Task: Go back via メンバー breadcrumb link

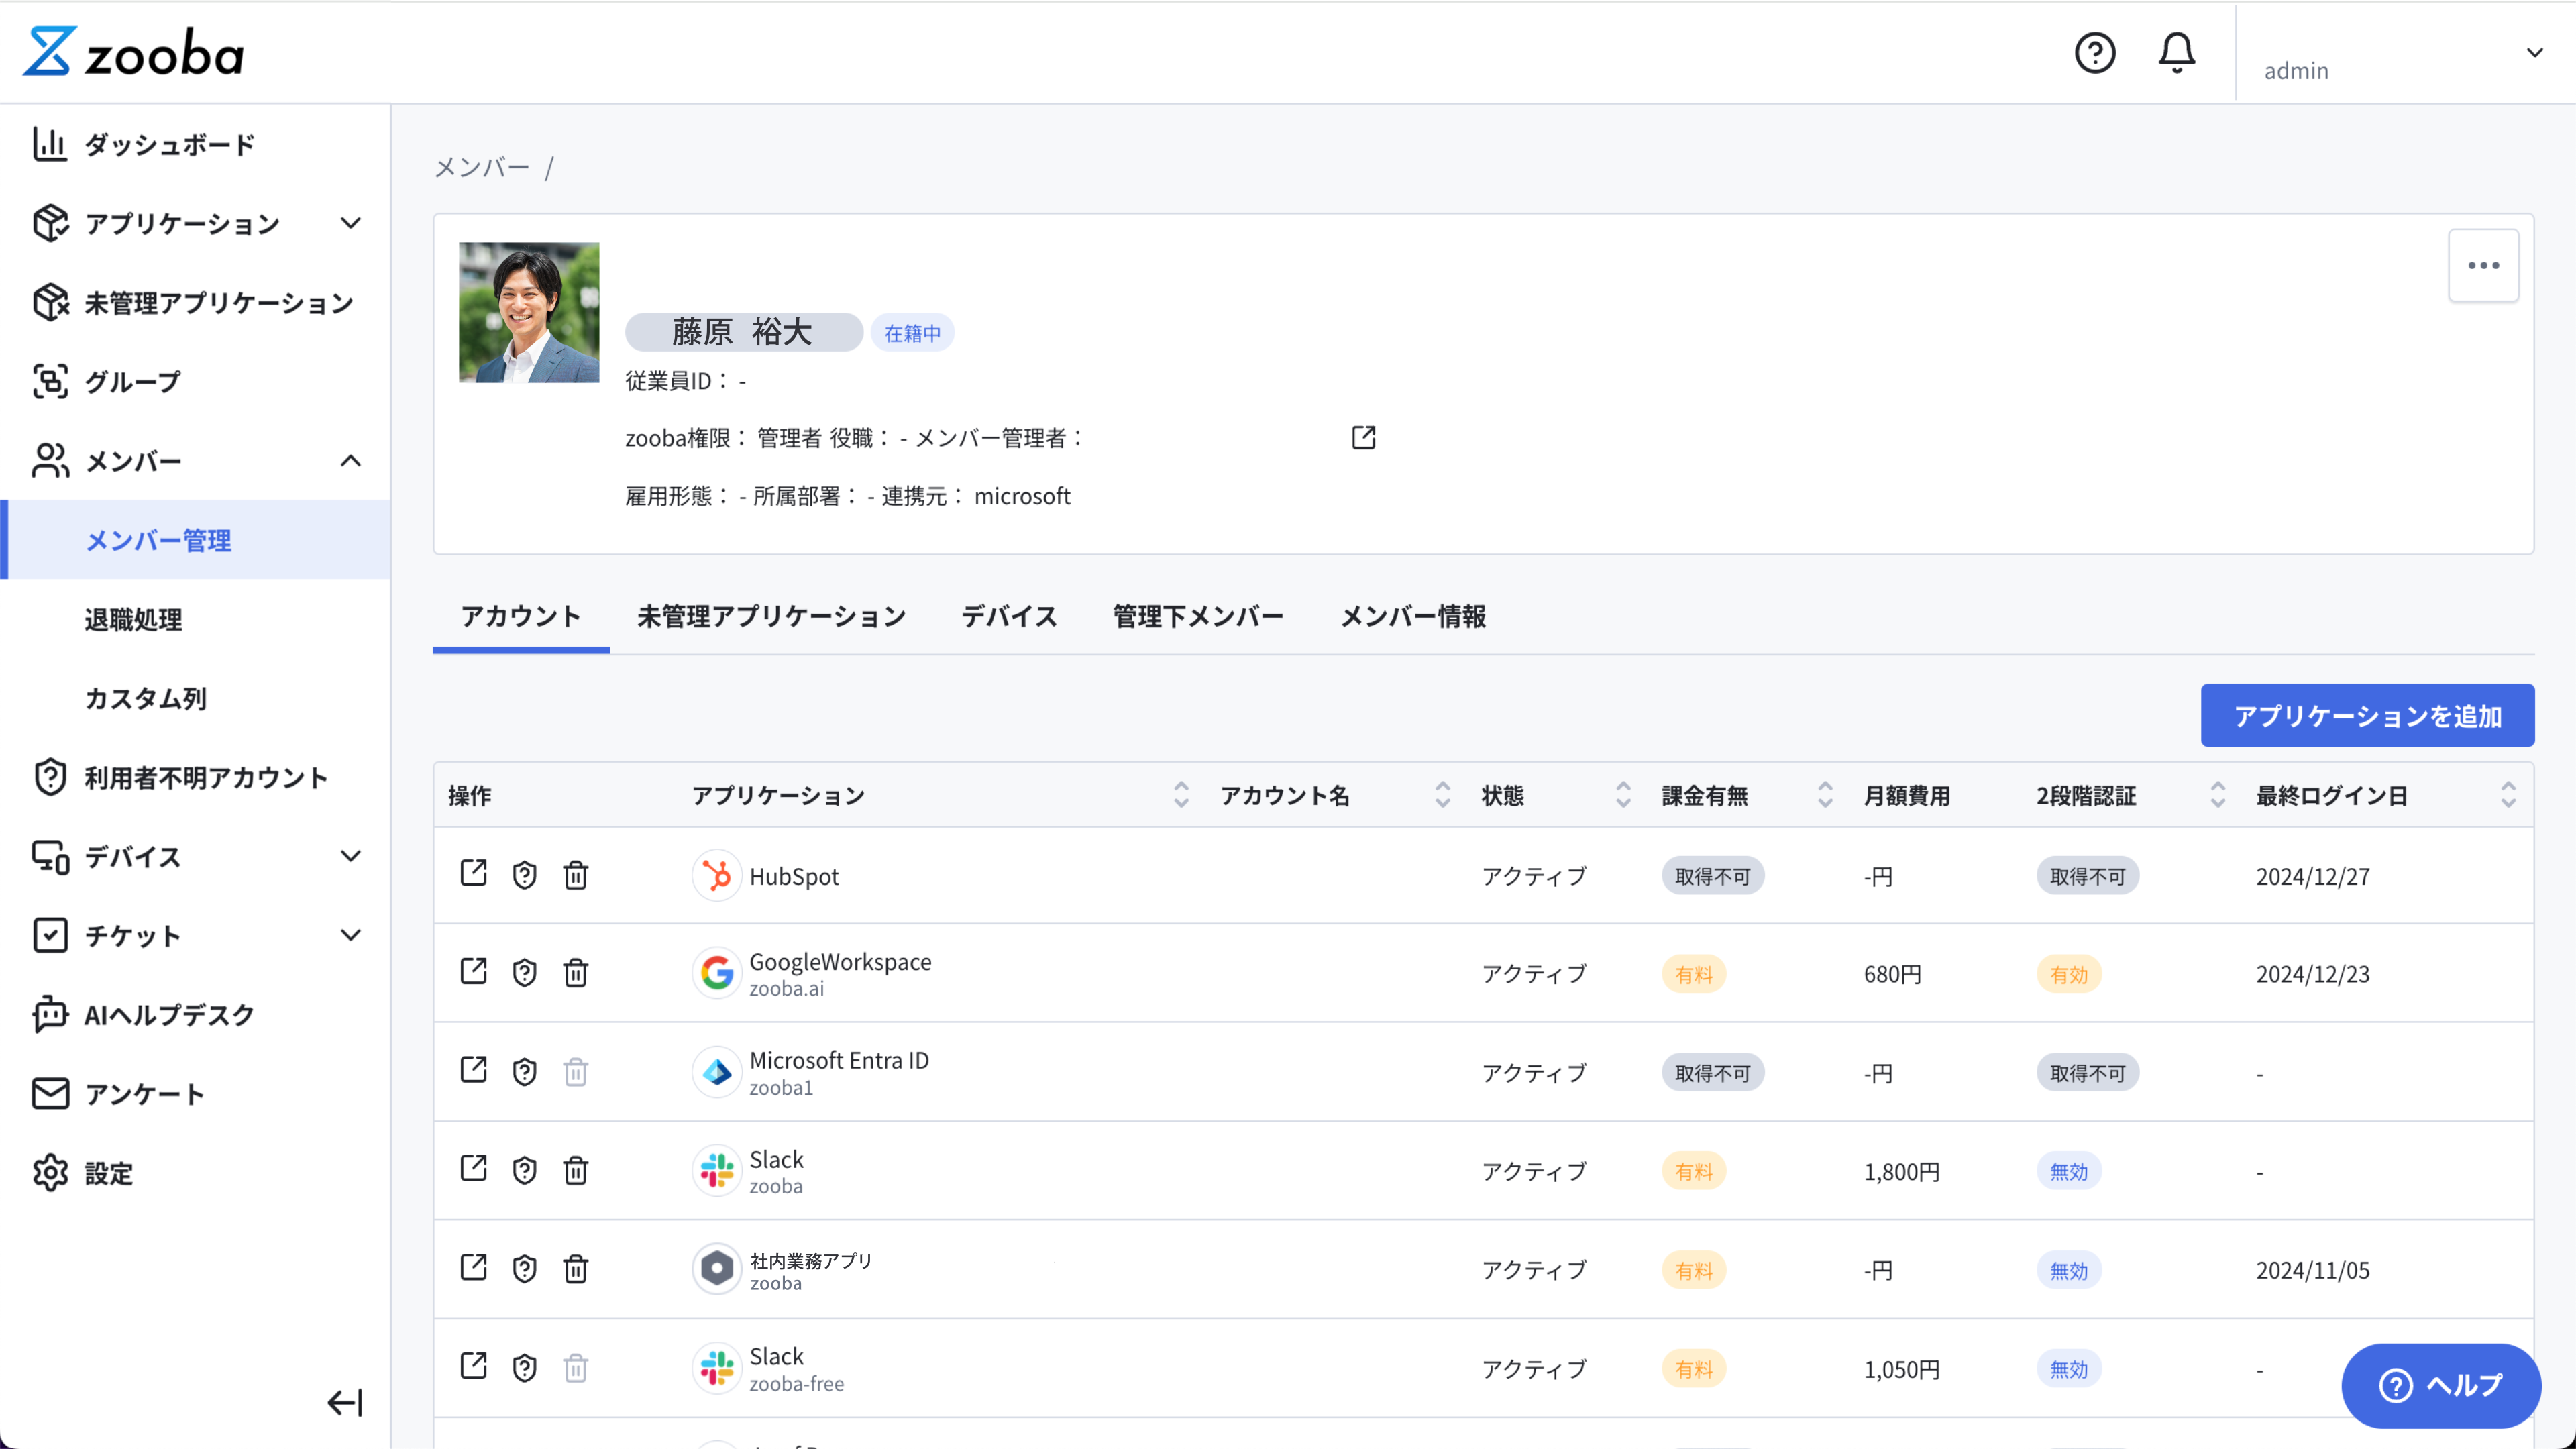Action: tap(482, 167)
